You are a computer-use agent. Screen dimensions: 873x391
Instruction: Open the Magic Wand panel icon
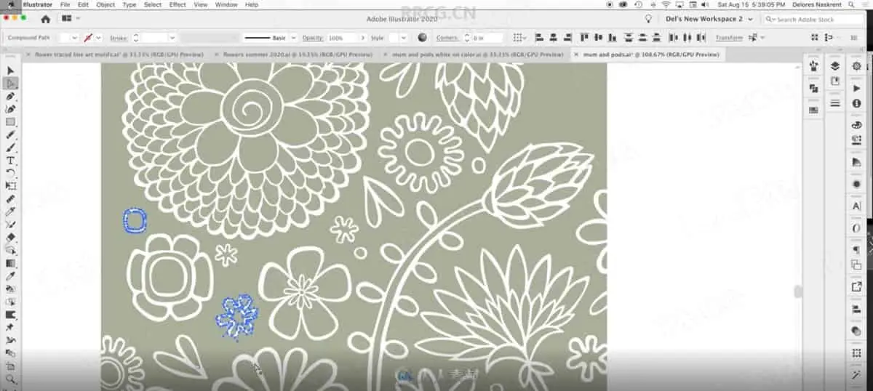(856, 375)
